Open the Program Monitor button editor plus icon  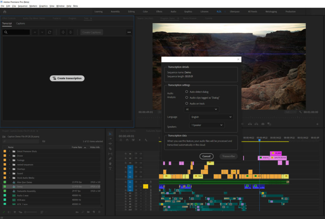[317, 124]
